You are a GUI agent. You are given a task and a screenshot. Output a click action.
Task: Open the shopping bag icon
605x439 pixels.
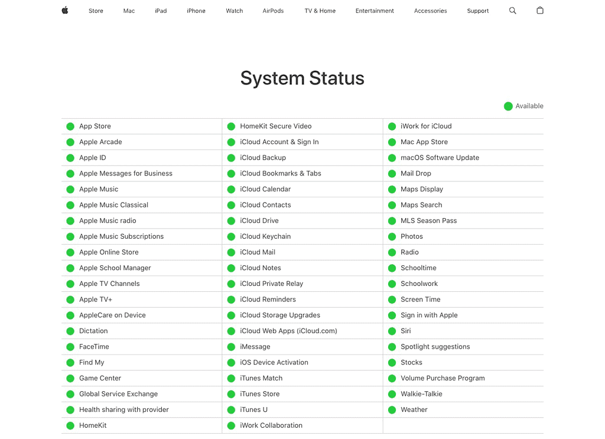539,11
